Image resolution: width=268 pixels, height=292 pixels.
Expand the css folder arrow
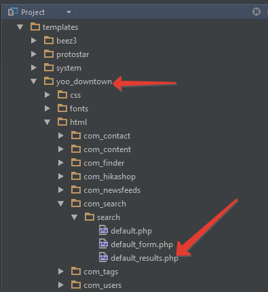click(47, 95)
